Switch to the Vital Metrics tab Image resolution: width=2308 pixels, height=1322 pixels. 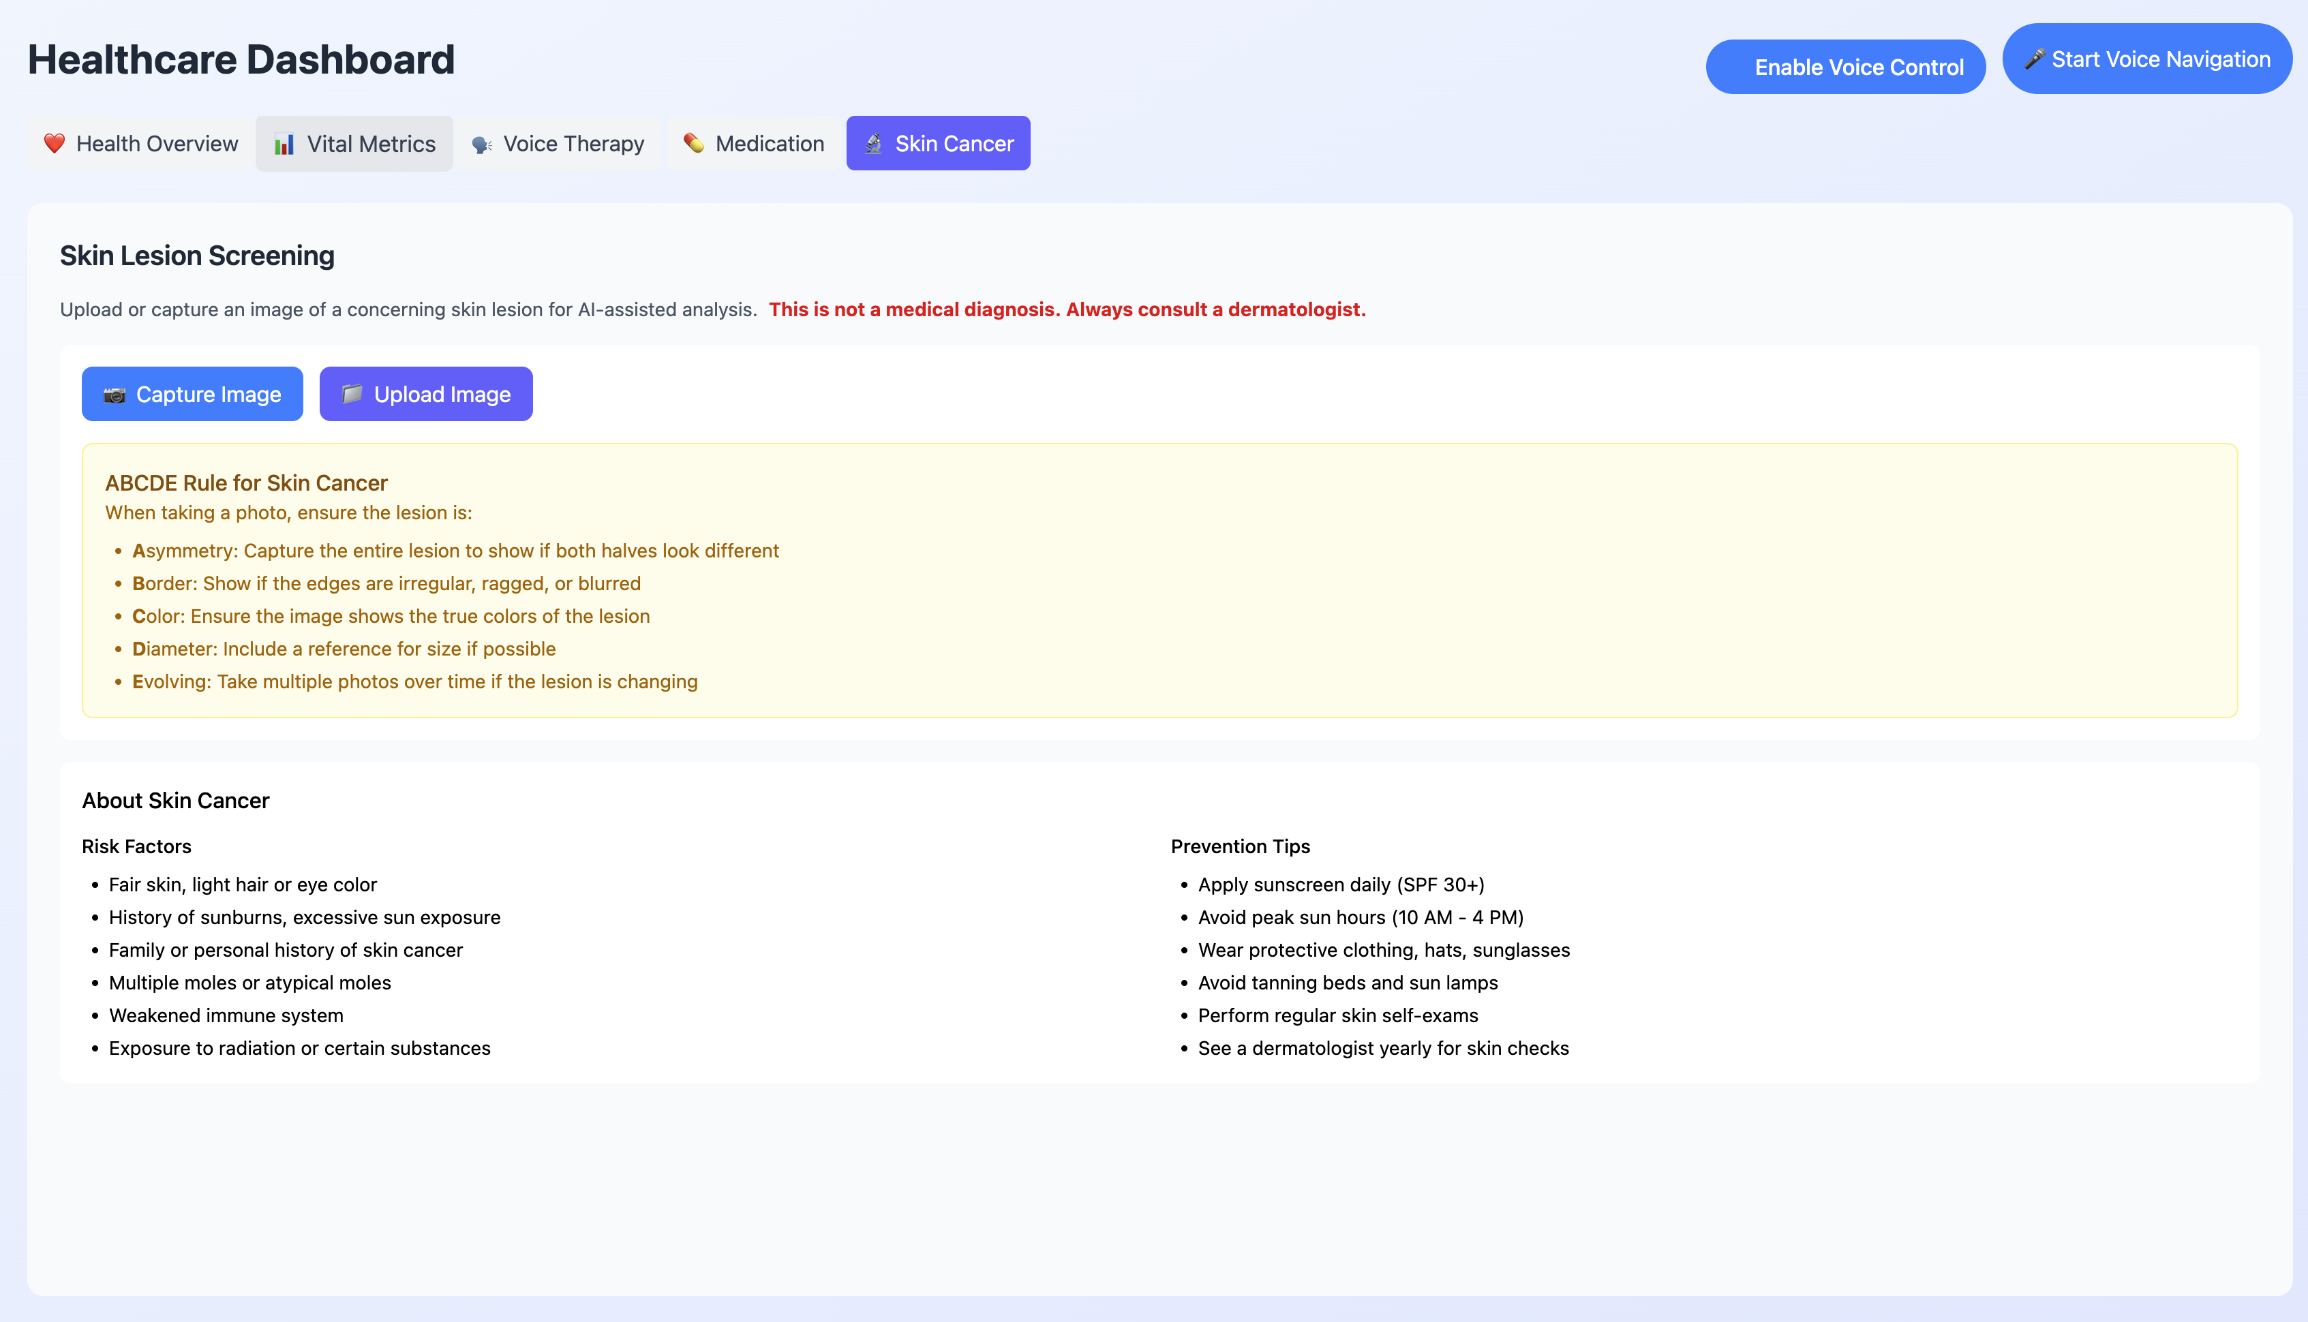click(x=370, y=144)
